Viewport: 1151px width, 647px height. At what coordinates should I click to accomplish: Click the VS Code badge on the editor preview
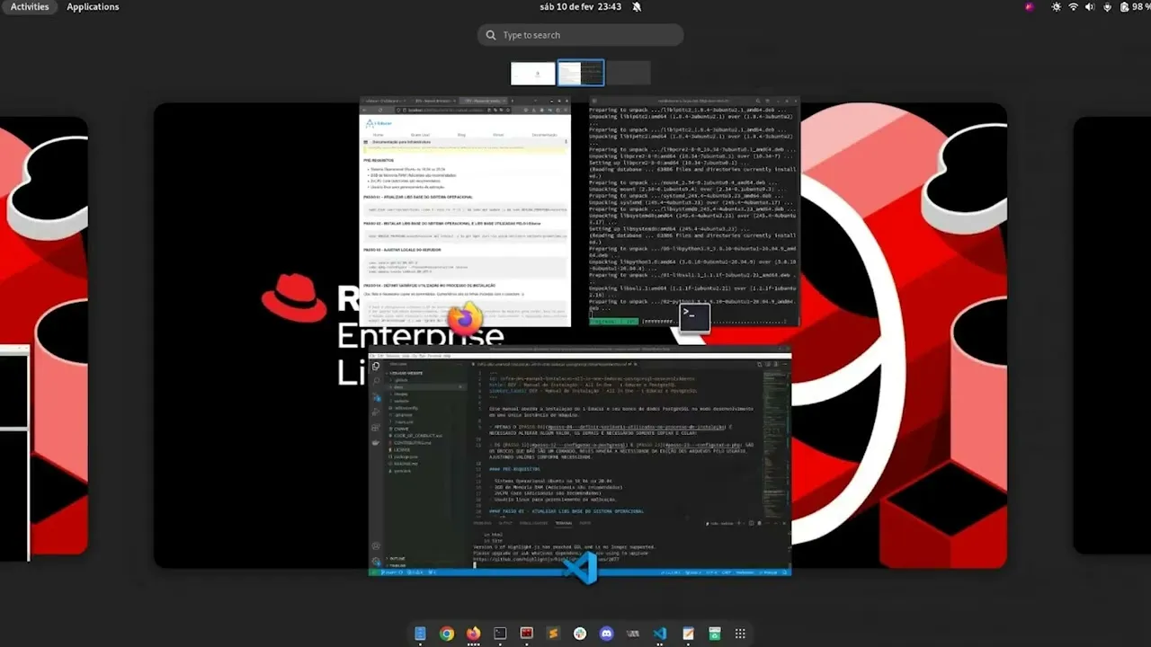click(x=581, y=567)
